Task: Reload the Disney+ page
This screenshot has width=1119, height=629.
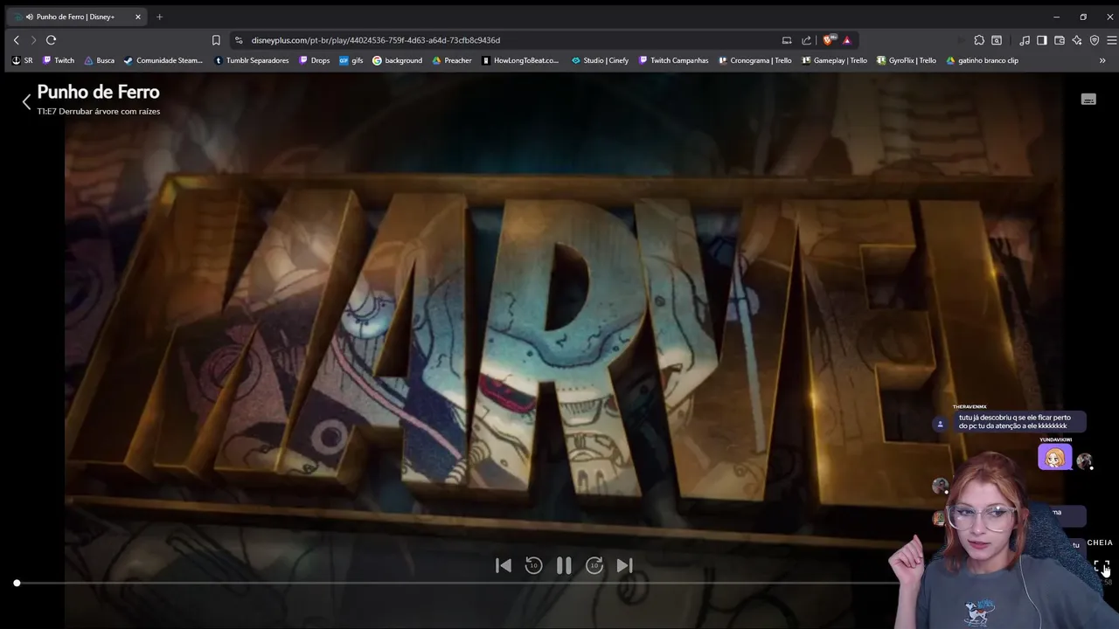Action: tap(51, 40)
